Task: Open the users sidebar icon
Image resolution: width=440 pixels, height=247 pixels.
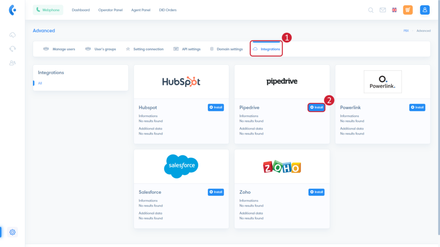Action: pyautogui.click(x=12, y=63)
